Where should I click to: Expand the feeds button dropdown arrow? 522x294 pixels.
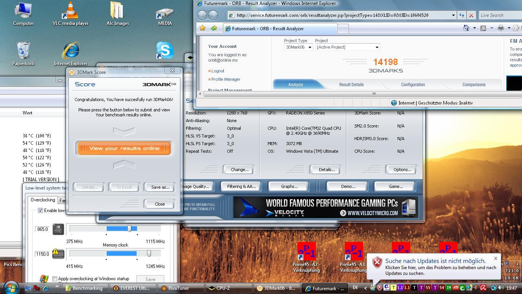click(x=491, y=28)
